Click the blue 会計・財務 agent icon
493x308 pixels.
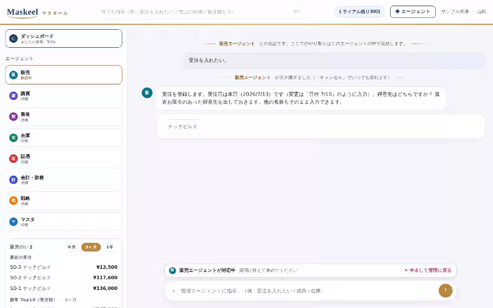tap(13, 180)
